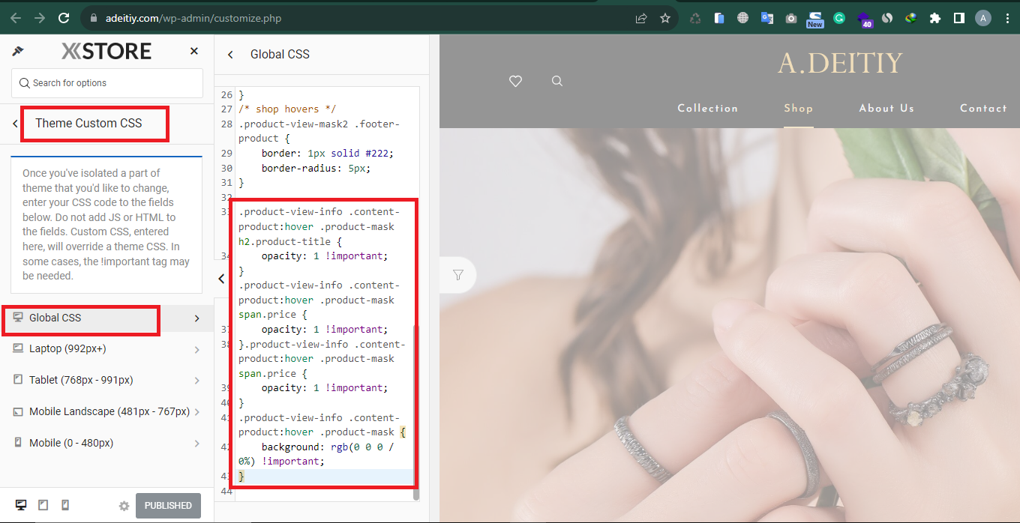The height and width of the screenshot is (523, 1020).
Task: Click the CSS editor vertical scrollbar
Action: (417, 412)
